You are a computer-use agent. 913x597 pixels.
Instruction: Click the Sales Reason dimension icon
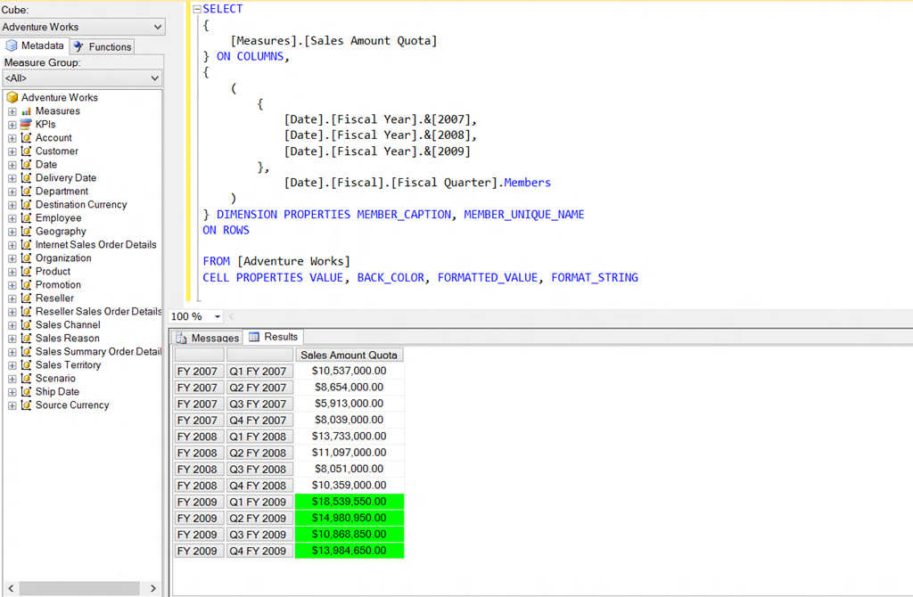coord(26,339)
